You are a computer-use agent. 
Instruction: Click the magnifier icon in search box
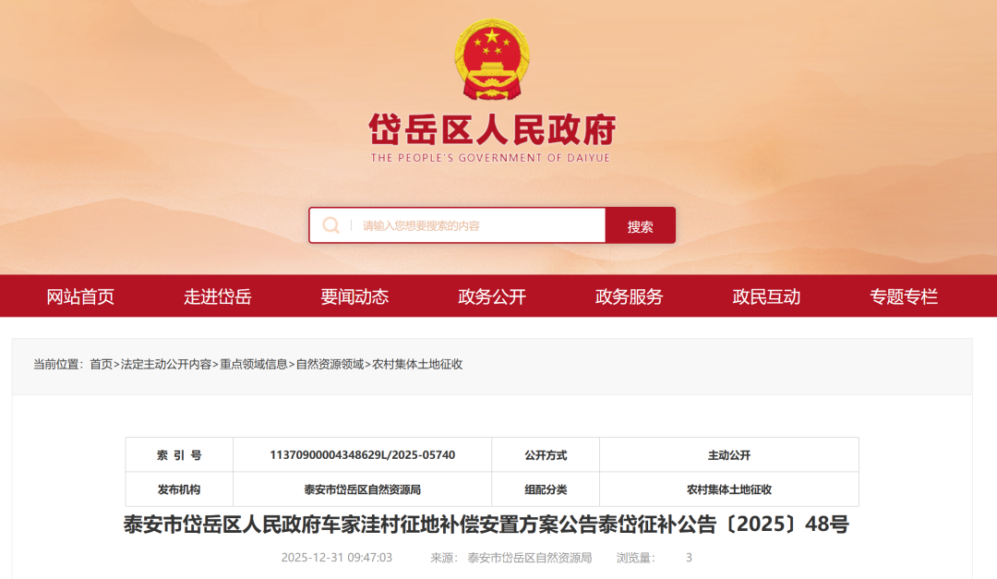(x=330, y=225)
